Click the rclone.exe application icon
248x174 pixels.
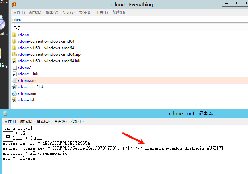coord(14,93)
